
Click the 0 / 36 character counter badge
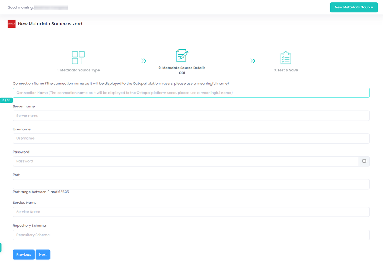click(7, 100)
